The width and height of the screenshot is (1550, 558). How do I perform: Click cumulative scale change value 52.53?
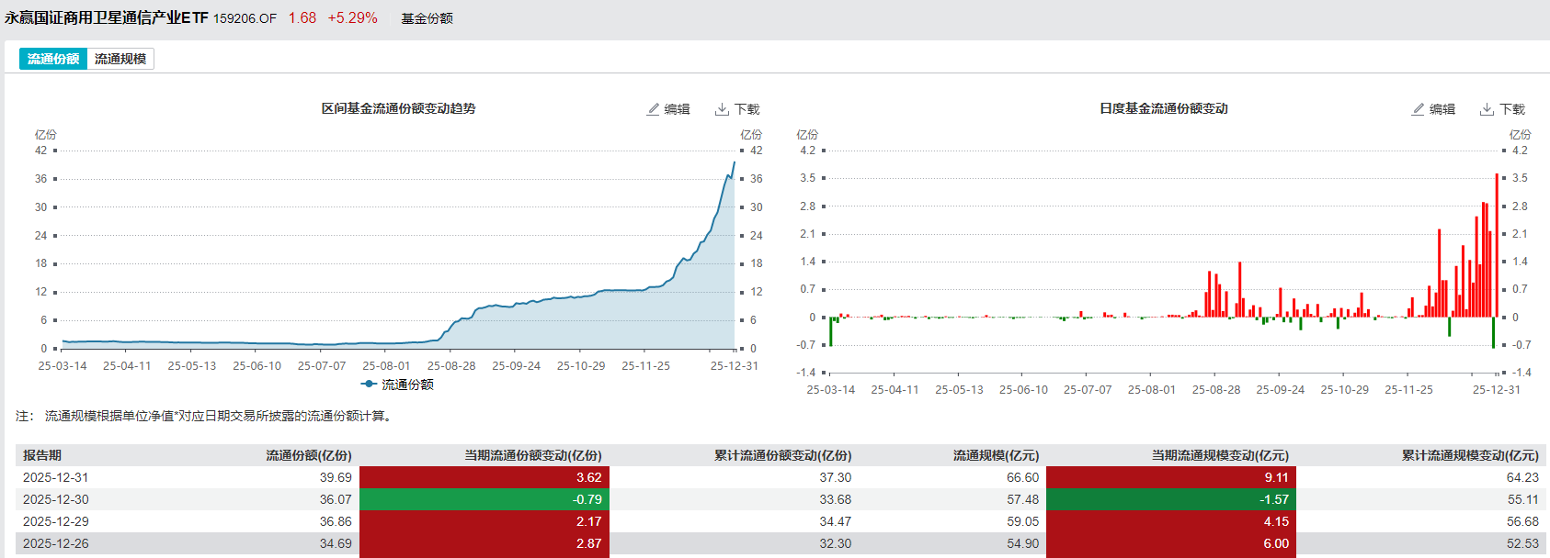[1522, 543]
